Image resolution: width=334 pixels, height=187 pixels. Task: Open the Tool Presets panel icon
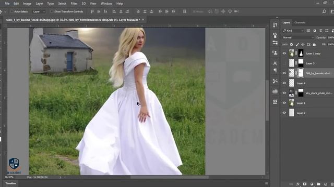point(275,81)
